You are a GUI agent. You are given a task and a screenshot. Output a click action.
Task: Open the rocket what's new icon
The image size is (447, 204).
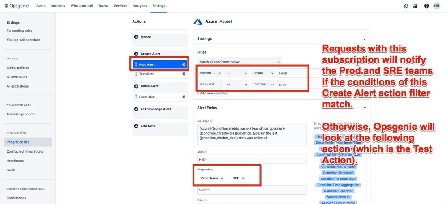click(x=406, y=6)
